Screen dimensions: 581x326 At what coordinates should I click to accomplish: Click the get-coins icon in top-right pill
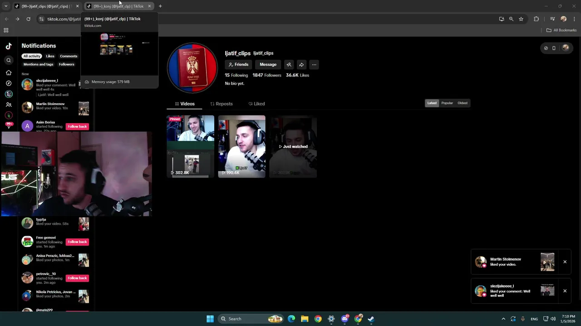pyautogui.click(x=546, y=48)
